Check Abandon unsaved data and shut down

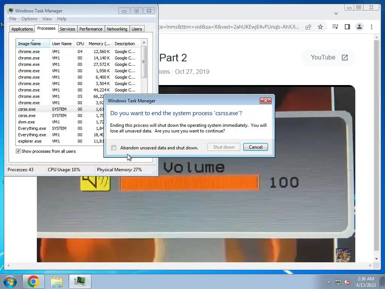coord(114,148)
